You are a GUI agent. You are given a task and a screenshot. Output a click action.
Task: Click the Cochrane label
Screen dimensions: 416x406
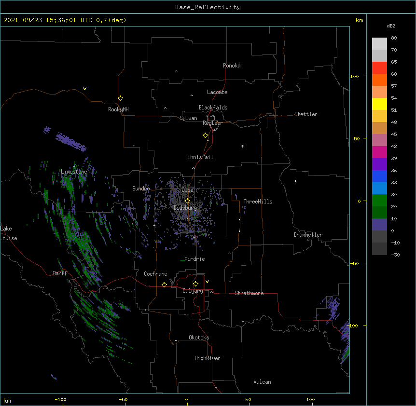tap(155, 274)
